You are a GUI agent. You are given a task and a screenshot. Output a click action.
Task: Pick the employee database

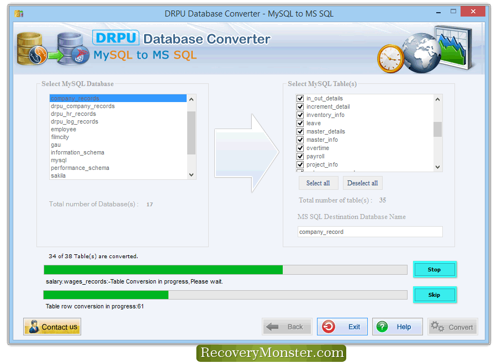[118, 129]
